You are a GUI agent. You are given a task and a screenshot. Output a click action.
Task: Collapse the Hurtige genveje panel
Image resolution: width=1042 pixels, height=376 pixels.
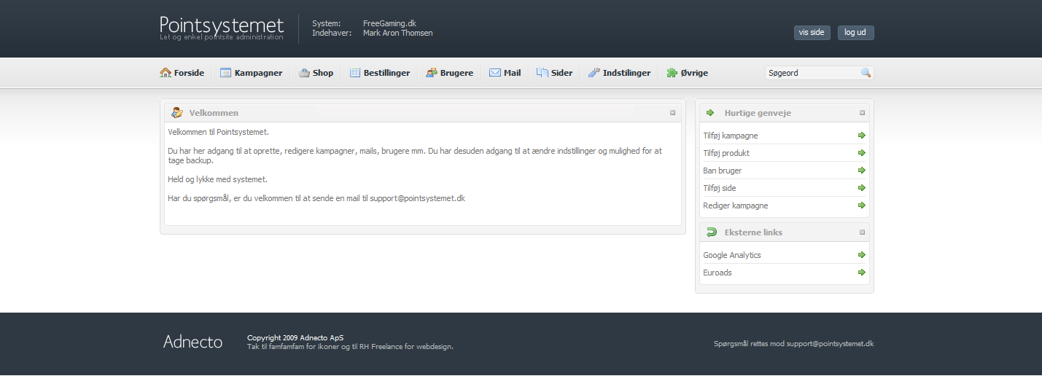[862, 113]
